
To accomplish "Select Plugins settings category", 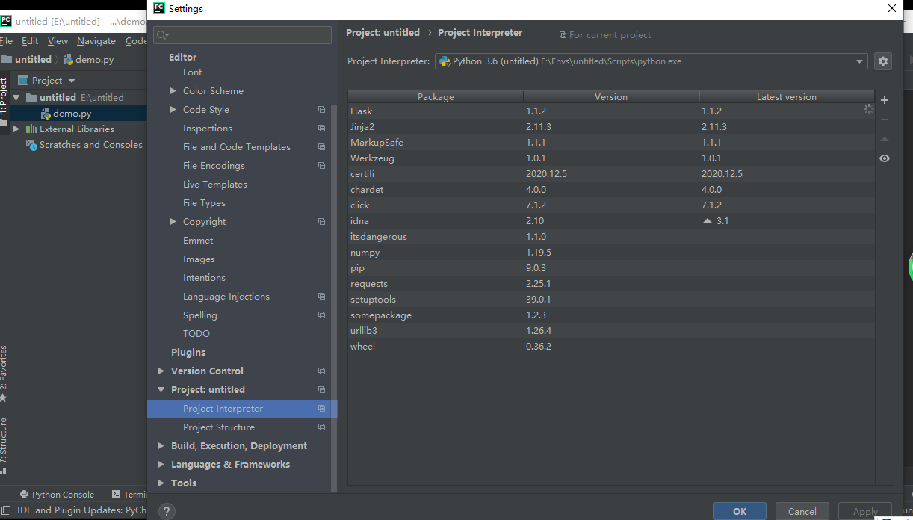I will [188, 353].
